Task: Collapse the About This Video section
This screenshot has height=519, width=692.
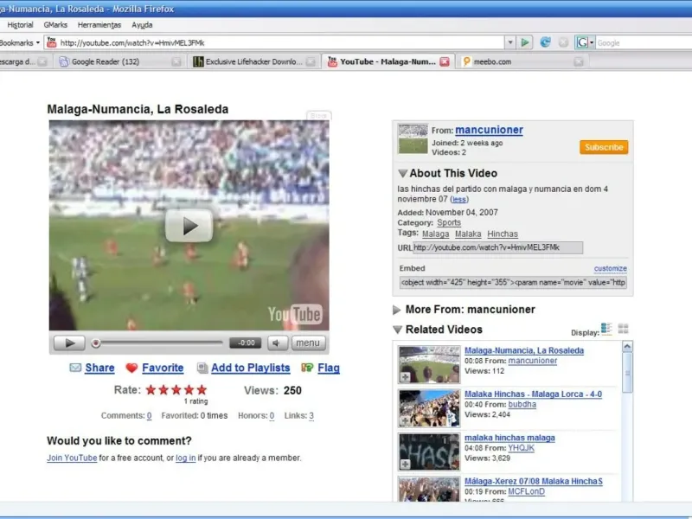Action: pyautogui.click(x=402, y=174)
